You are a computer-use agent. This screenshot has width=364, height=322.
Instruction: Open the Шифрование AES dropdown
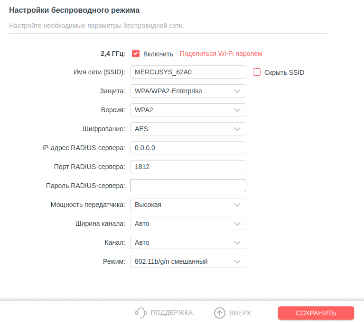click(x=188, y=129)
